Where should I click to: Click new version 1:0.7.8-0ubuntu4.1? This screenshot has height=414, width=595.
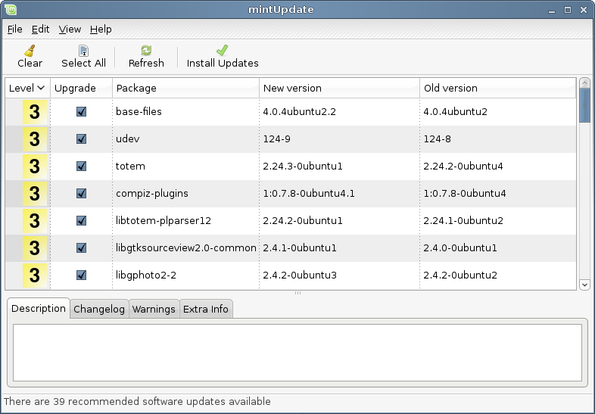309,194
